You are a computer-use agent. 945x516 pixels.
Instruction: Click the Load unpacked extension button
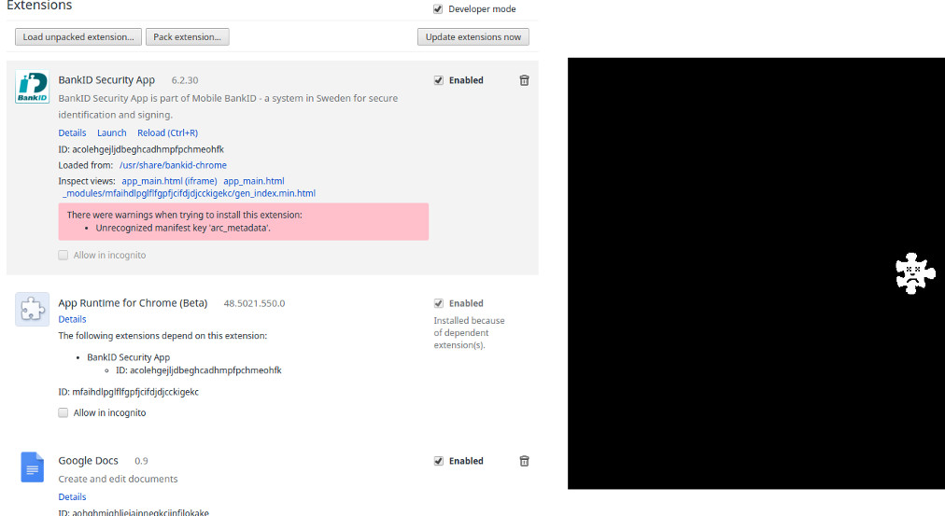[78, 36]
